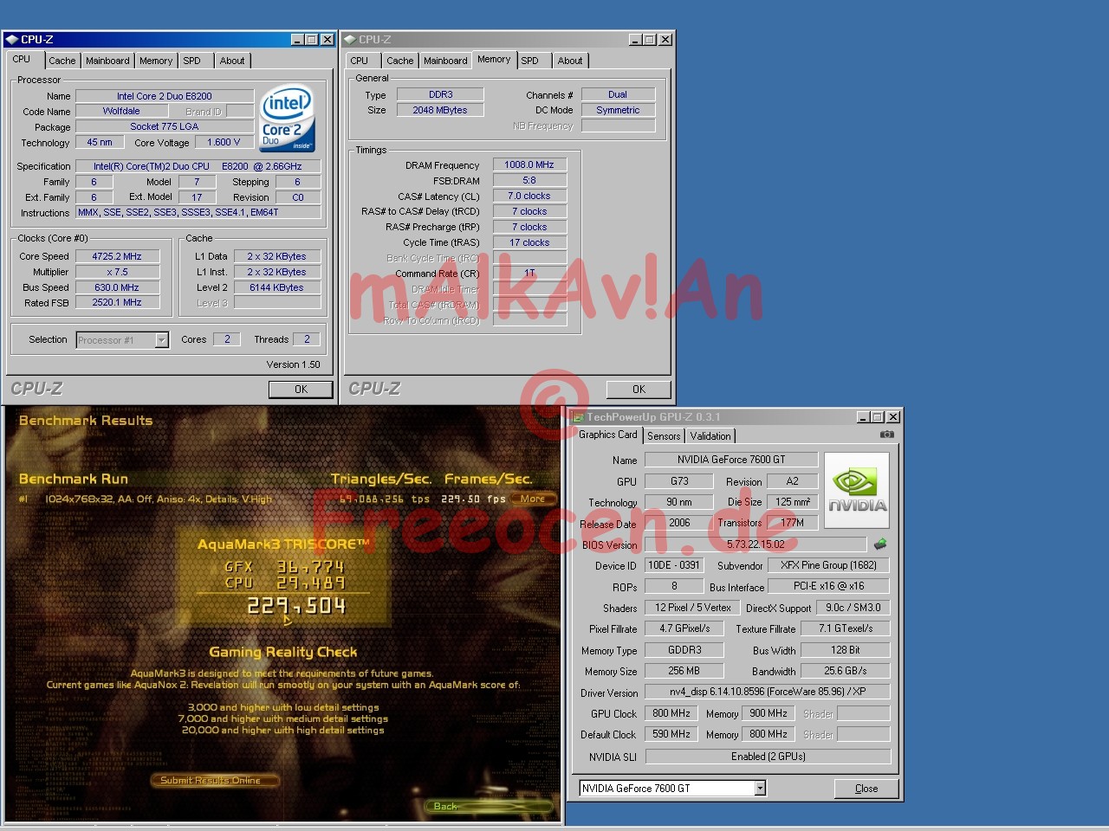Click the Default Clock value 590 MHz
The height and width of the screenshot is (831, 1109).
coord(671,734)
